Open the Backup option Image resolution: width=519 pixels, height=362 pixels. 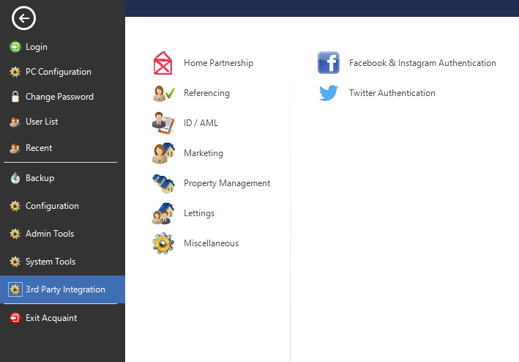40,178
